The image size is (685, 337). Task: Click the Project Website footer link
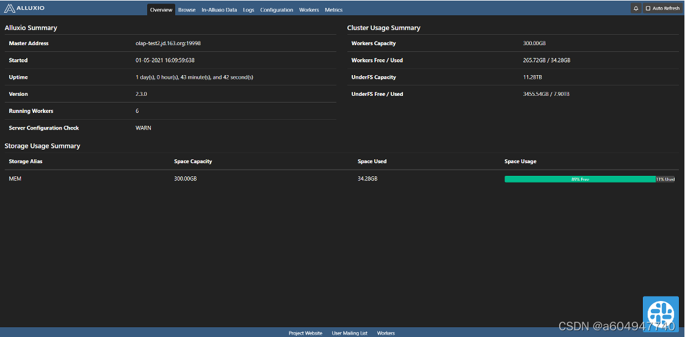pos(305,333)
